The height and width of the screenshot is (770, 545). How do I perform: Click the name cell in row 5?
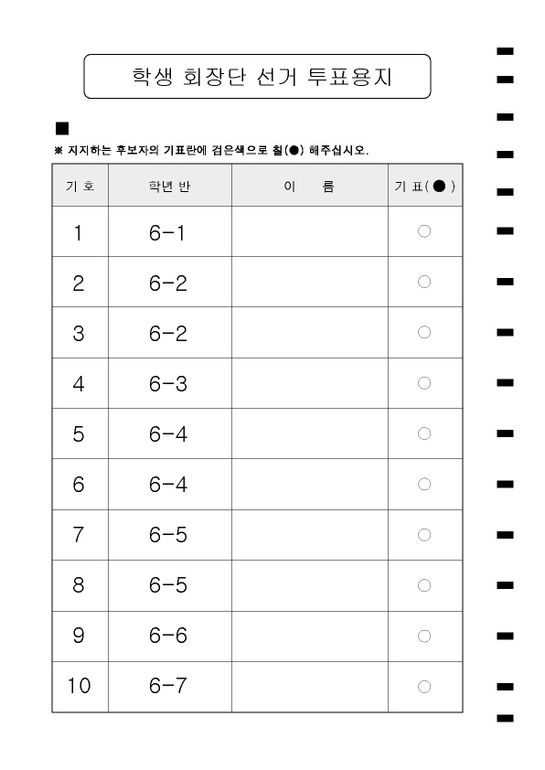tap(310, 433)
